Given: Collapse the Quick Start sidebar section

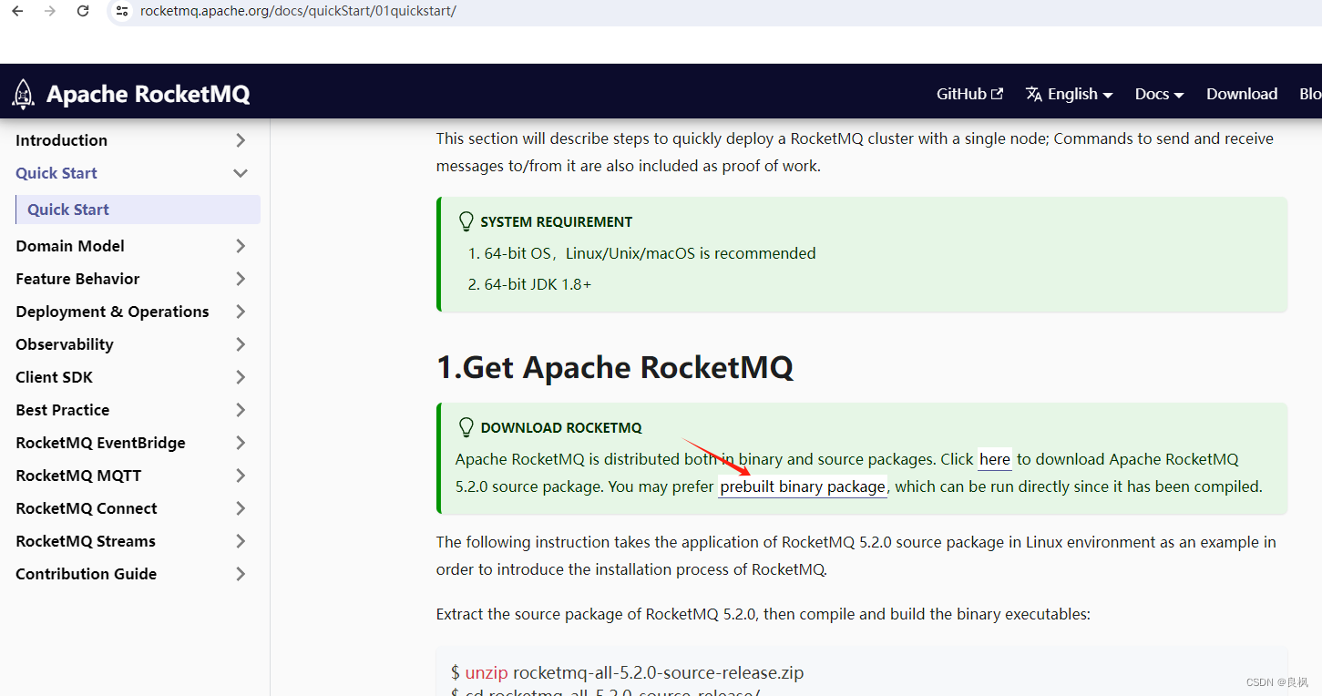Looking at the screenshot, I should tap(240, 172).
